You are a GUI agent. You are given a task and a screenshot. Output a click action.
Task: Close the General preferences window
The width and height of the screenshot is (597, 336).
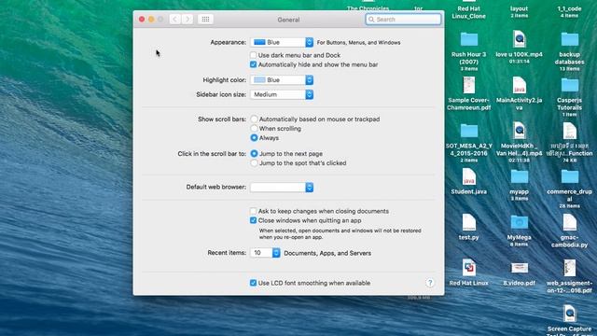point(142,20)
